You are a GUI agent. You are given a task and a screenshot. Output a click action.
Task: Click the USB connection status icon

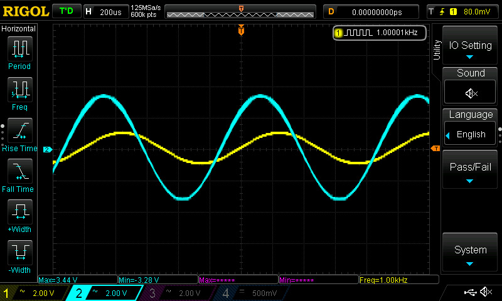pos(470,292)
